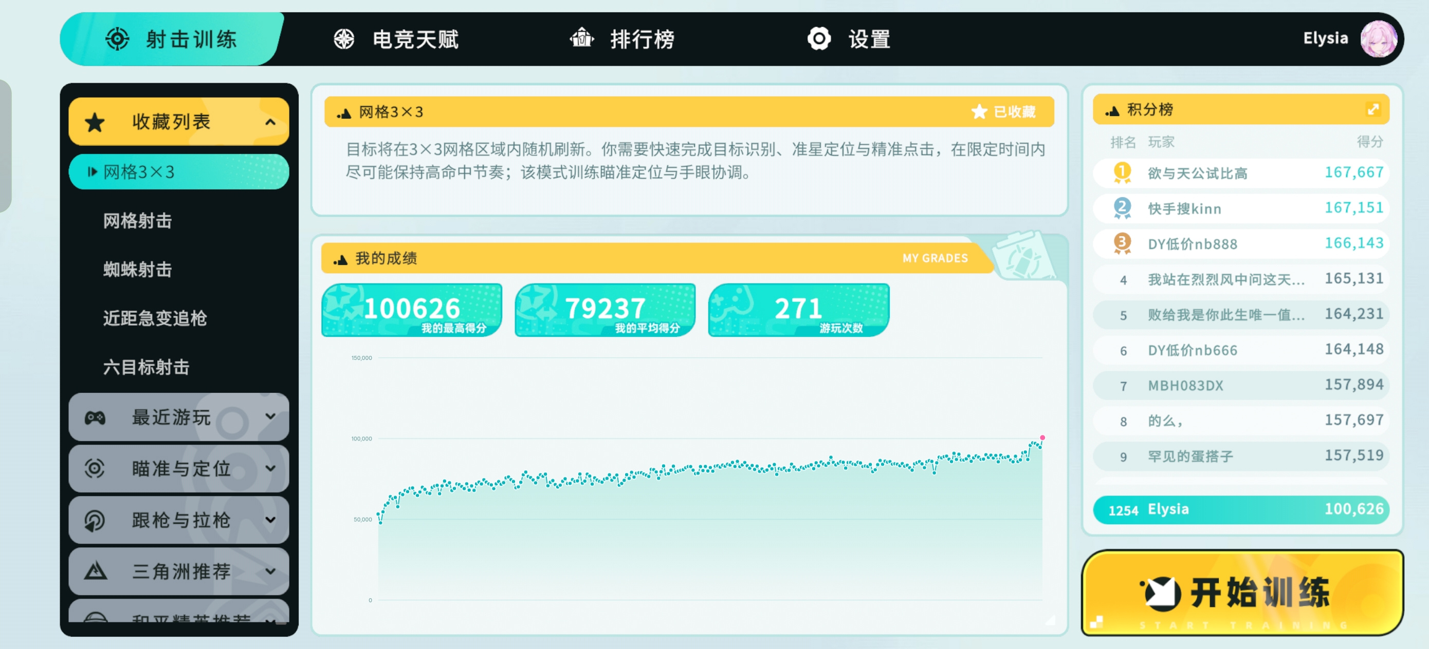Screen dimensions: 1429x649
Task: Open the 设置 settings tab
Action: pos(849,40)
